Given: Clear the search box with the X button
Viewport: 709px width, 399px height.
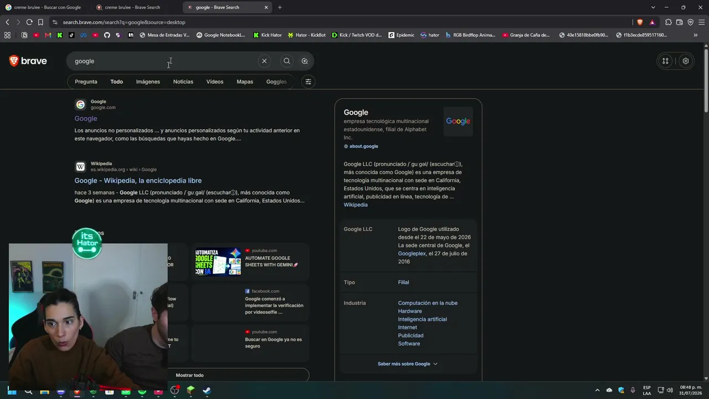Looking at the screenshot, I should tap(264, 61).
